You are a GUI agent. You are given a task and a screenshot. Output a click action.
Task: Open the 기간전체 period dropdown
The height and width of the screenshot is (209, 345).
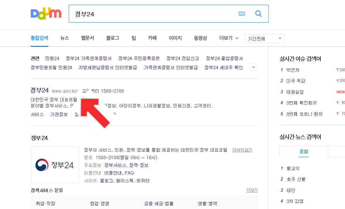[265, 38]
